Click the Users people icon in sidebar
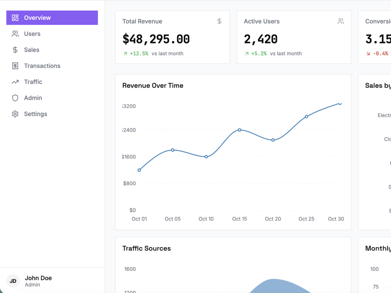Screen dimensions: 391x293 pos(15,34)
